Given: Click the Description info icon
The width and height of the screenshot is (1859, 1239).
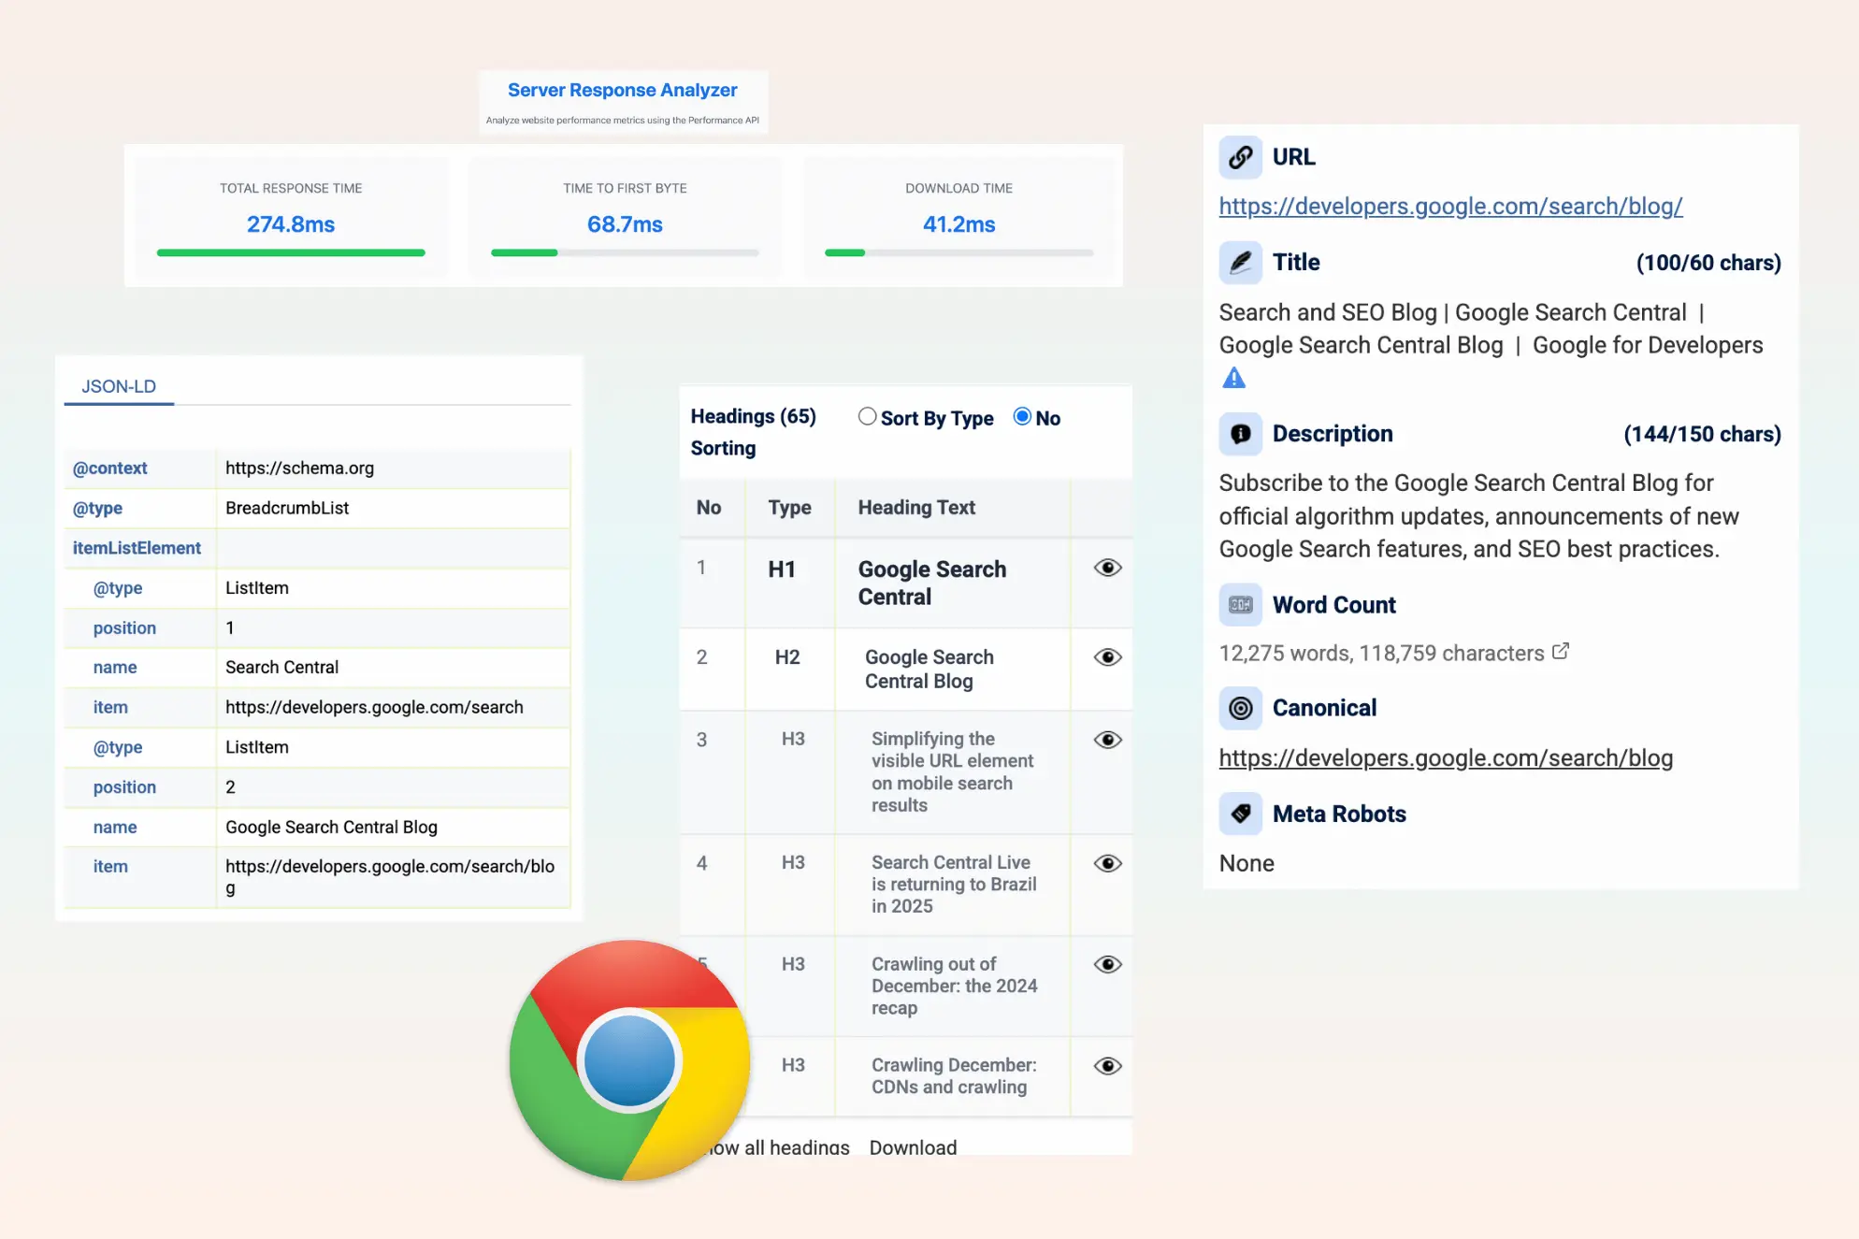Looking at the screenshot, I should tap(1240, 434).
